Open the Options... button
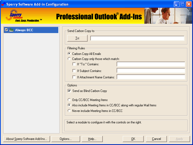Viewport: 193px width, 145px height. point(65,139)
